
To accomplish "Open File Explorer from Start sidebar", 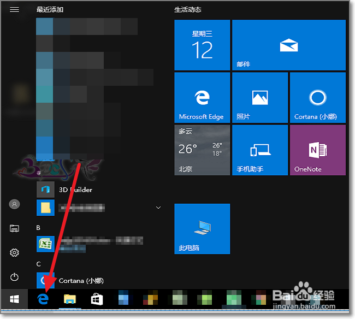I will [x=14, y=228].
